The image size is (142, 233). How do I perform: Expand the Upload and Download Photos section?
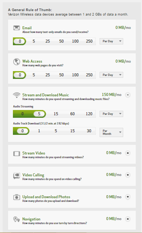(128, 197)
